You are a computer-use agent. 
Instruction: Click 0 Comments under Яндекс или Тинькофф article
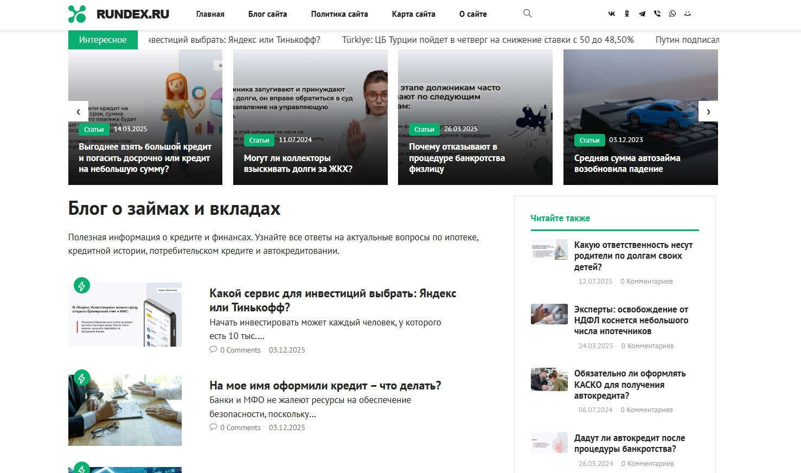click(240, 350)
